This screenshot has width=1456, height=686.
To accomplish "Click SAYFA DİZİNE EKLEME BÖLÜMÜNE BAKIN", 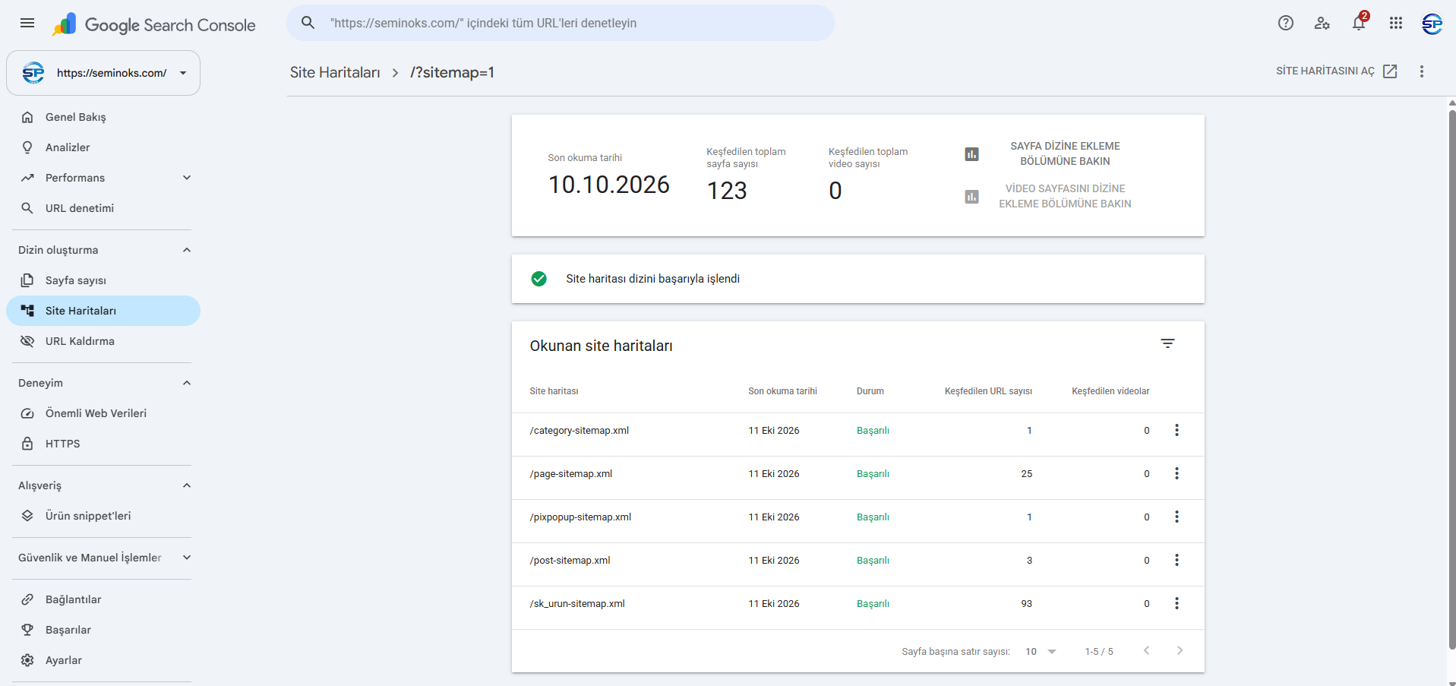I will (x=1065, y=153).
